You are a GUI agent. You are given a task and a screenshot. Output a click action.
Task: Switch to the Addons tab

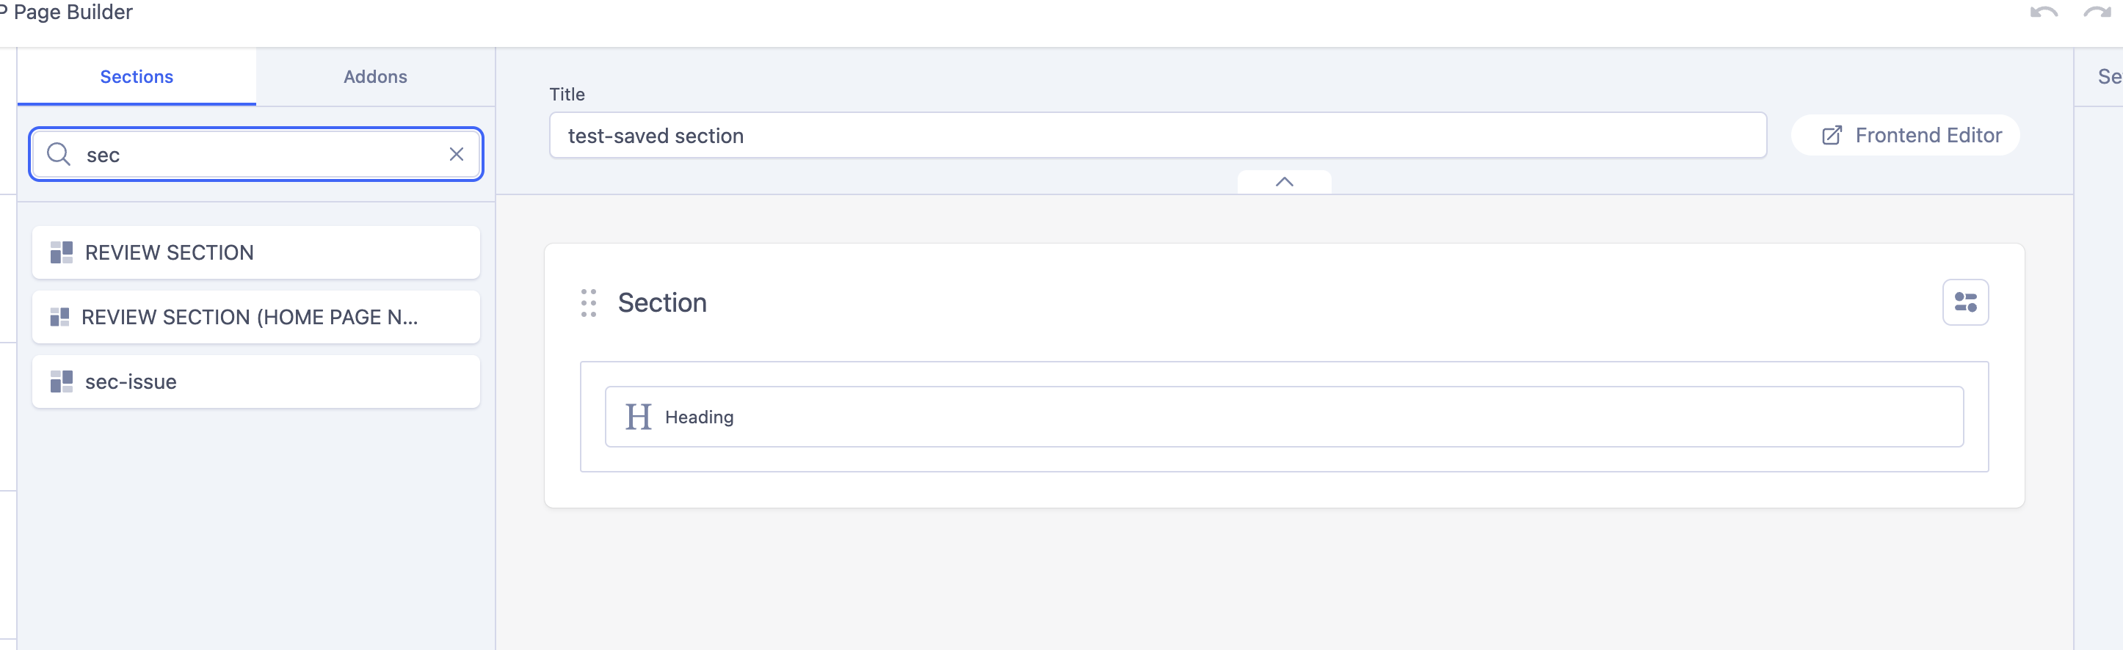pos(375,76)
